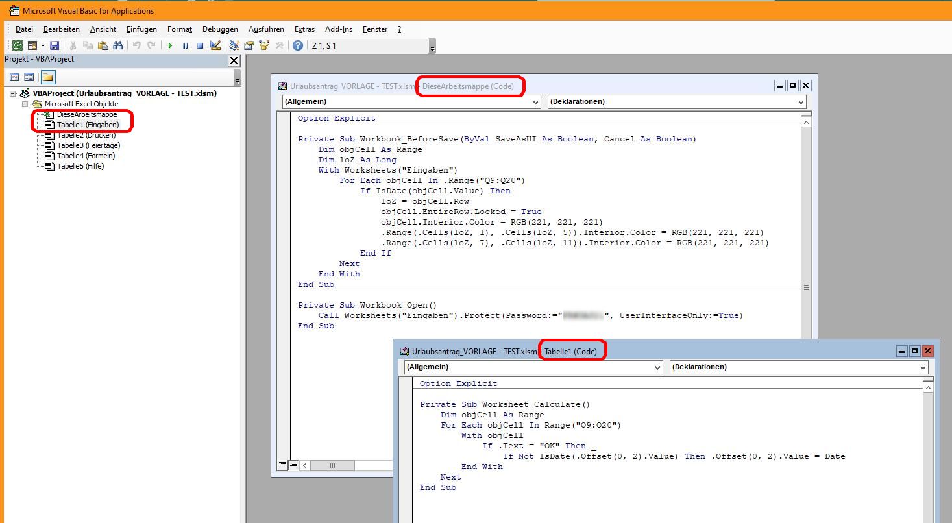Screen dimensions: 952x523
Task: Open the ? help menu
Action: pyautogui.click(x=399, y=29)
